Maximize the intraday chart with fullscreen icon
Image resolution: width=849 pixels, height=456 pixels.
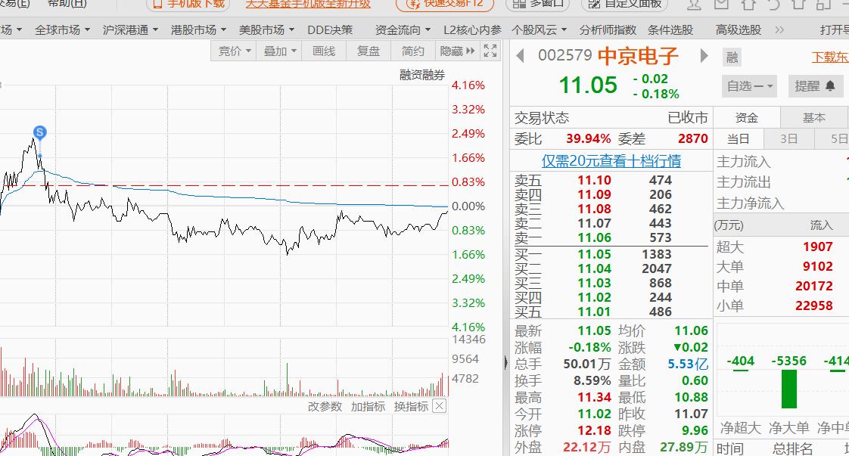point(490,51)
